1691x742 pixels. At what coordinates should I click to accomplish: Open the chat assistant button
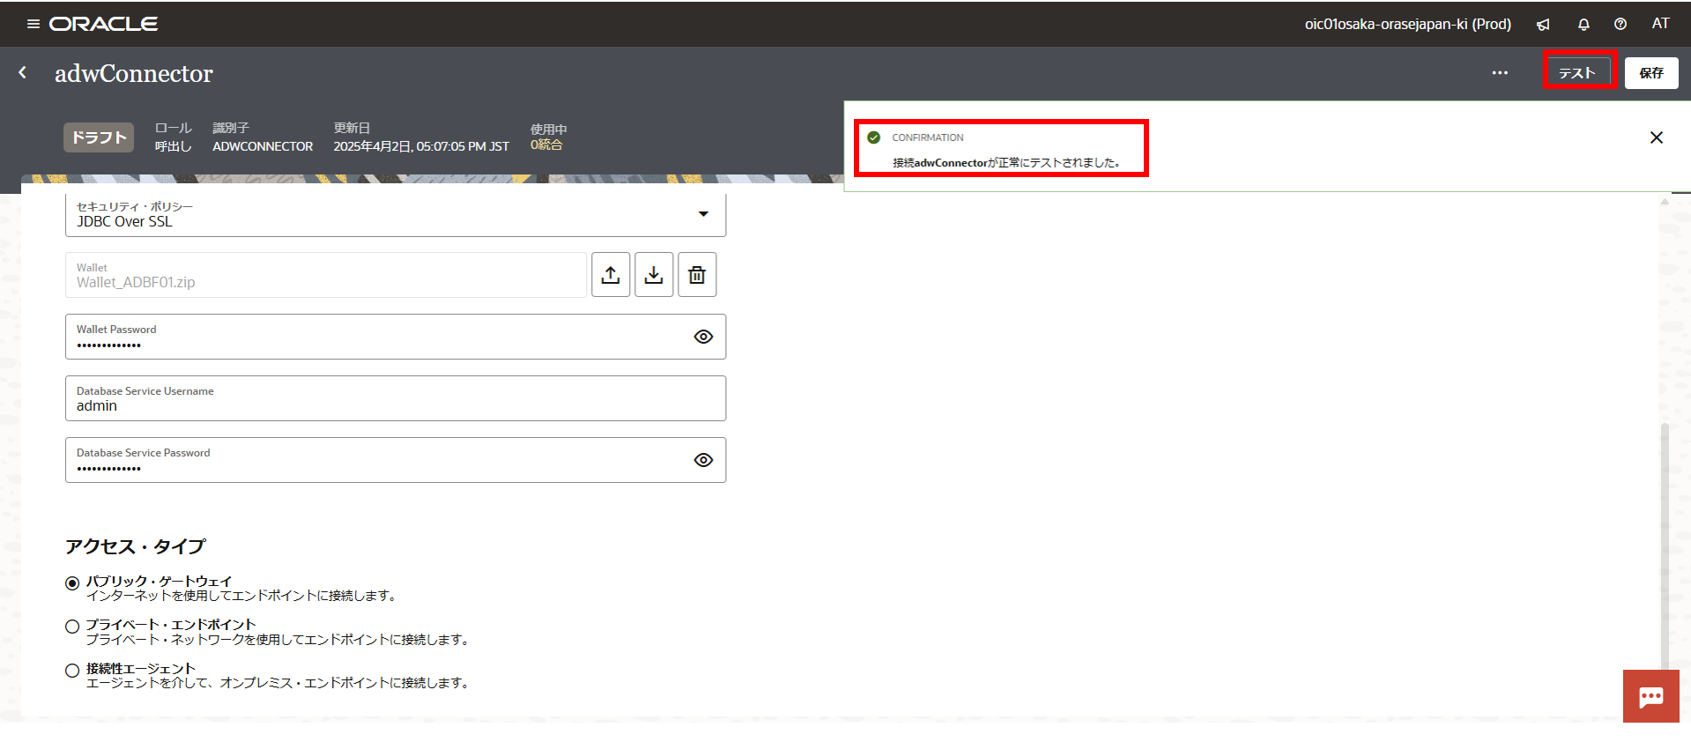(x=1651, y=696)
